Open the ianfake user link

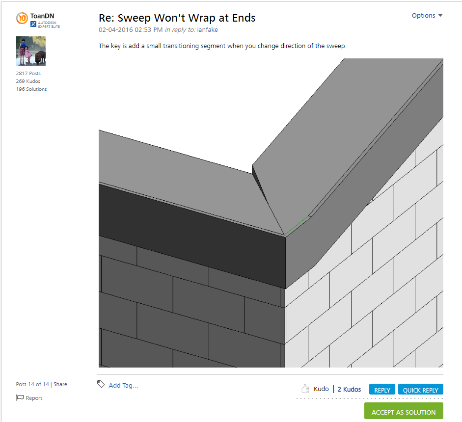(207, 30)
